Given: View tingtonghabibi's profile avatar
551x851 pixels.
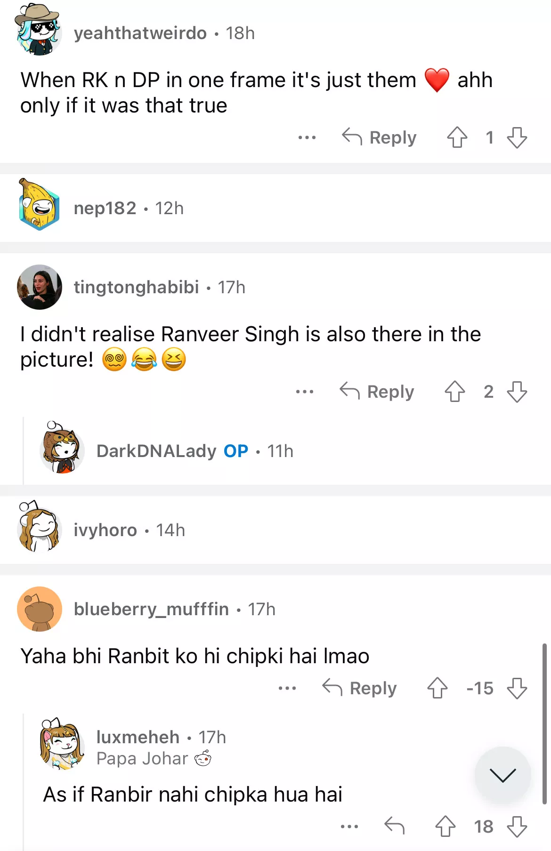Looking at the screenshot, I should (x=40, y=287).
